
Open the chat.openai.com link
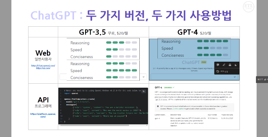coord(43,66)
